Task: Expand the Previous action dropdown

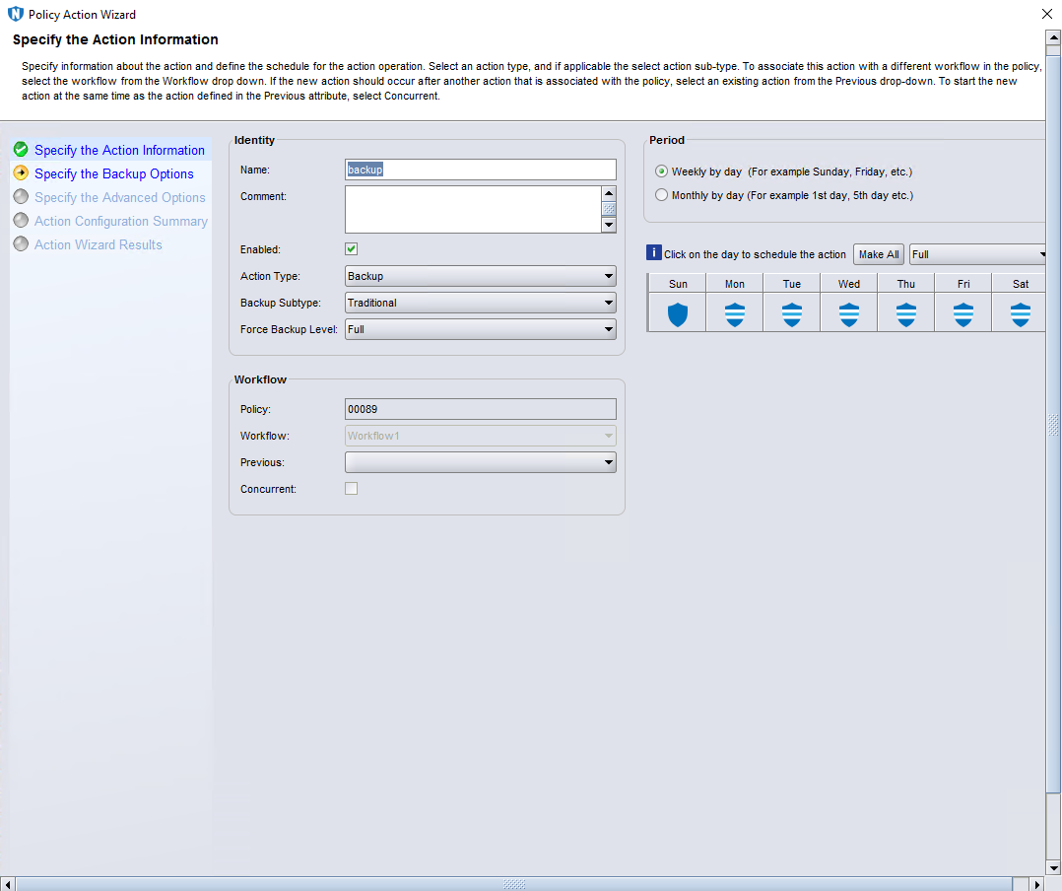Action: 481,462
